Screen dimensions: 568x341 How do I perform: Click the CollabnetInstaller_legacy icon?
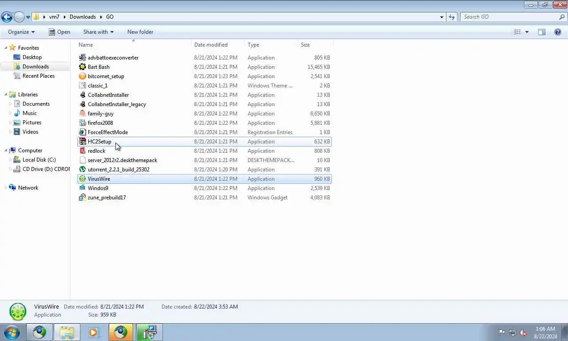coord(82,104)
